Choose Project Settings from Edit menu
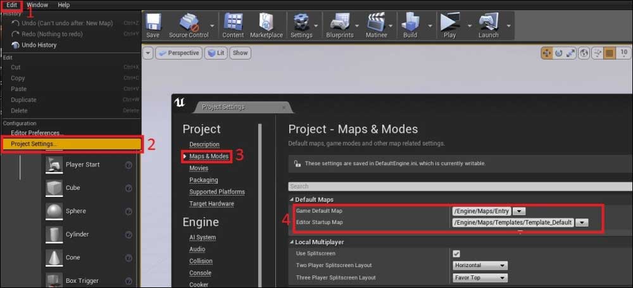 72,144
